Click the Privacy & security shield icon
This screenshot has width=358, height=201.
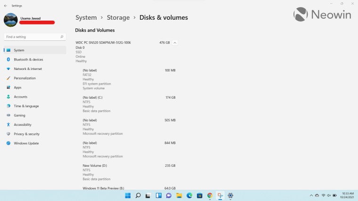coord(8,134)
